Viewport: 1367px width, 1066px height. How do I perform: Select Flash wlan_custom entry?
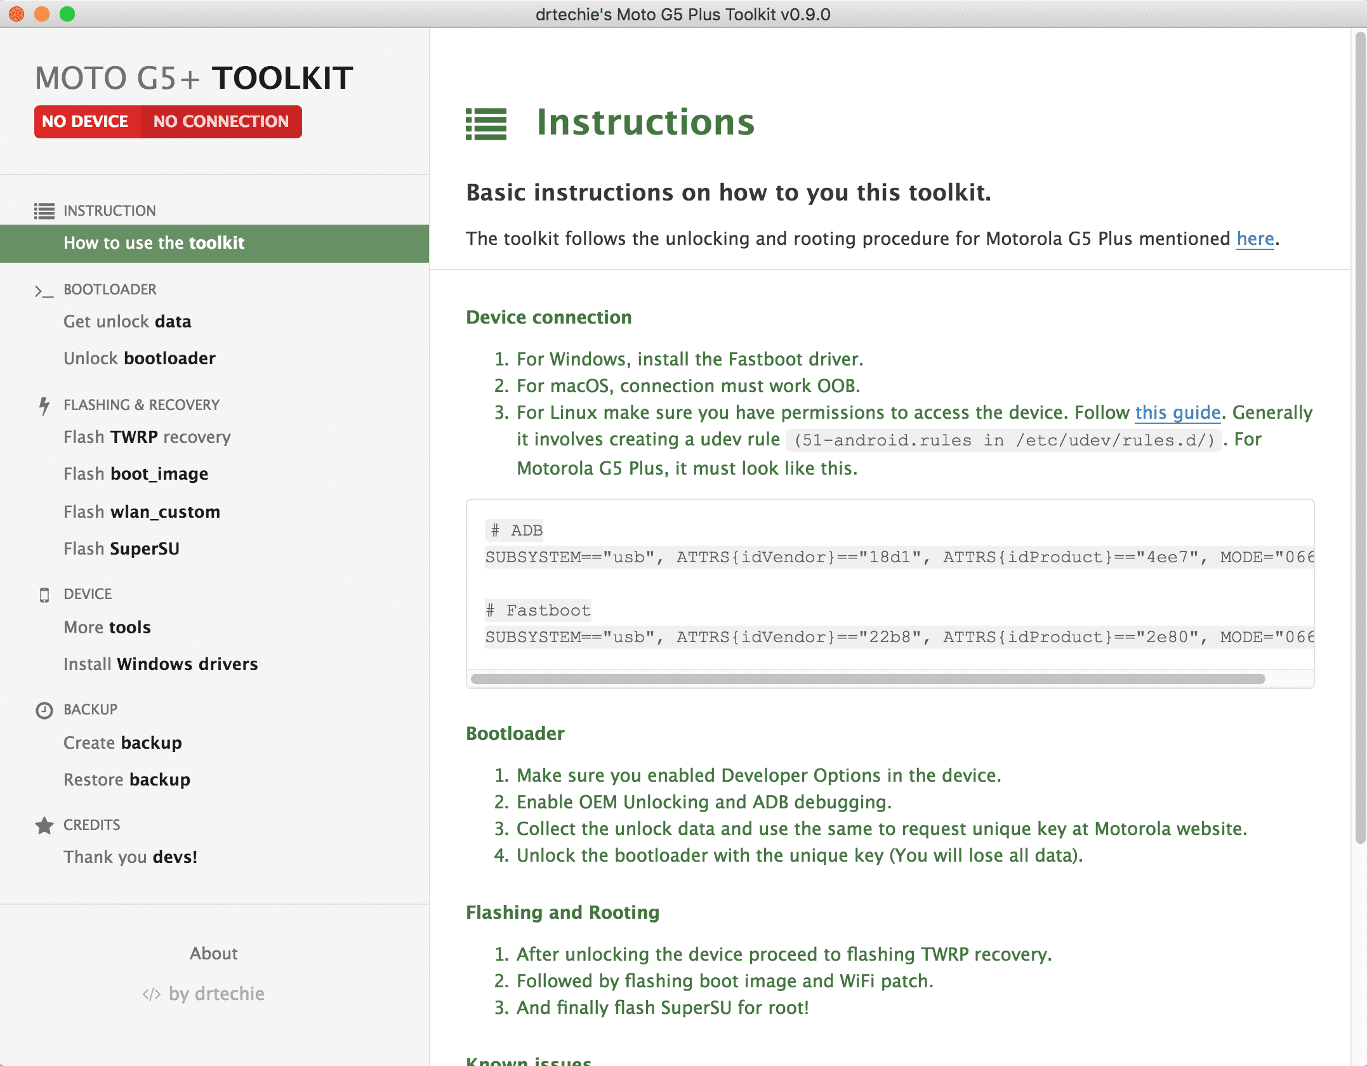[142, 511]
